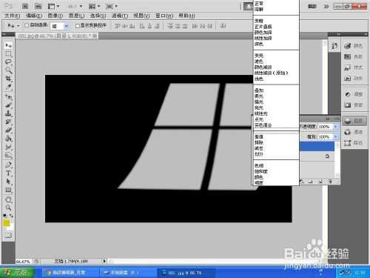
Task: Select the Horizontal Type tool
Action: (8, 173)
